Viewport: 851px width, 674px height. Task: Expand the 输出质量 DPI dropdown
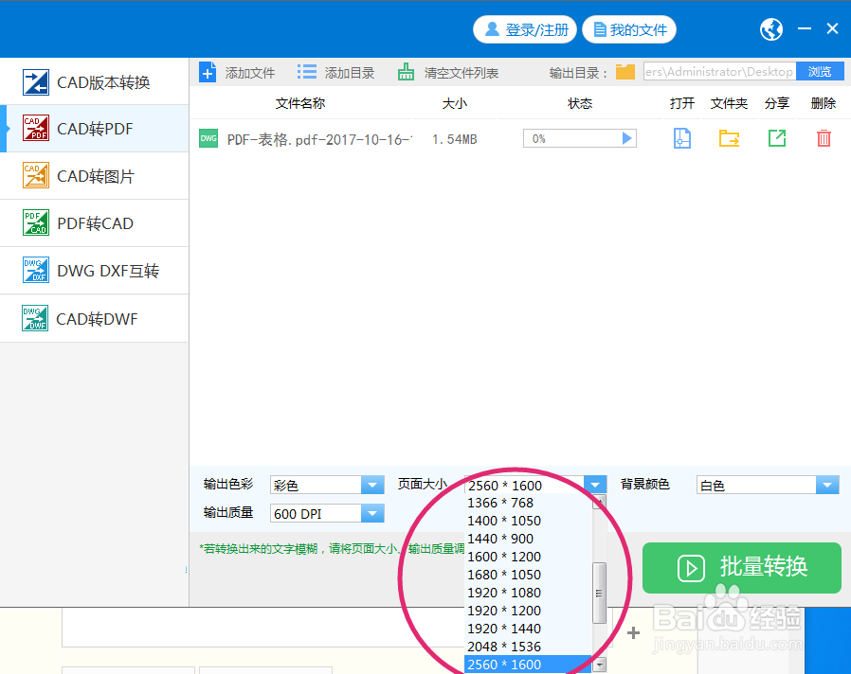[371, 513]
